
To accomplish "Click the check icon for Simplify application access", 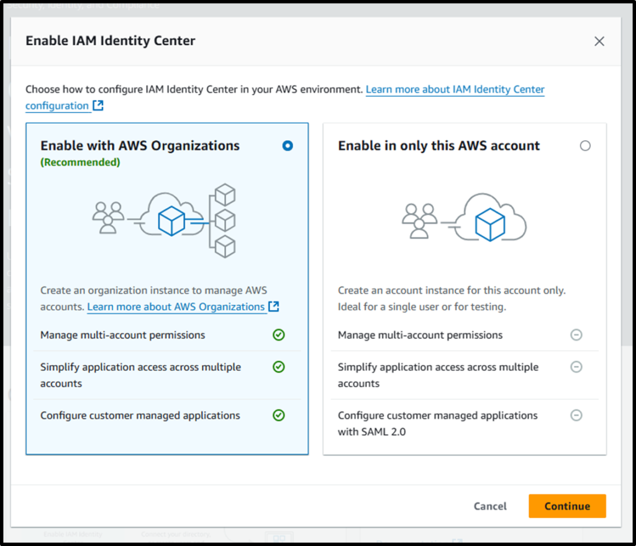I will tap(278, 367).
